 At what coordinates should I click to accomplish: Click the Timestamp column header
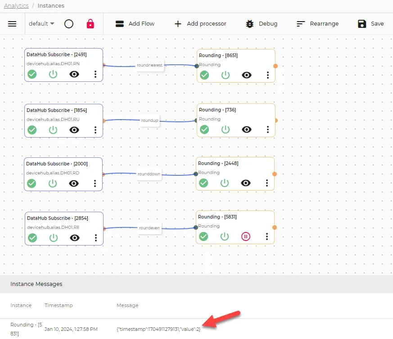click(x=59, y=305)
